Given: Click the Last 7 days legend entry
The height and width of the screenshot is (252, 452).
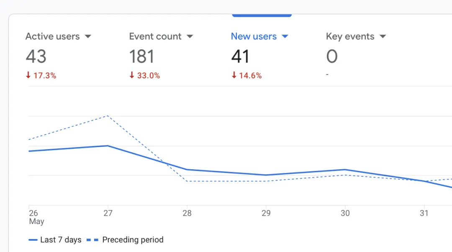Looking at the screenshot, I should click(55, 240).
